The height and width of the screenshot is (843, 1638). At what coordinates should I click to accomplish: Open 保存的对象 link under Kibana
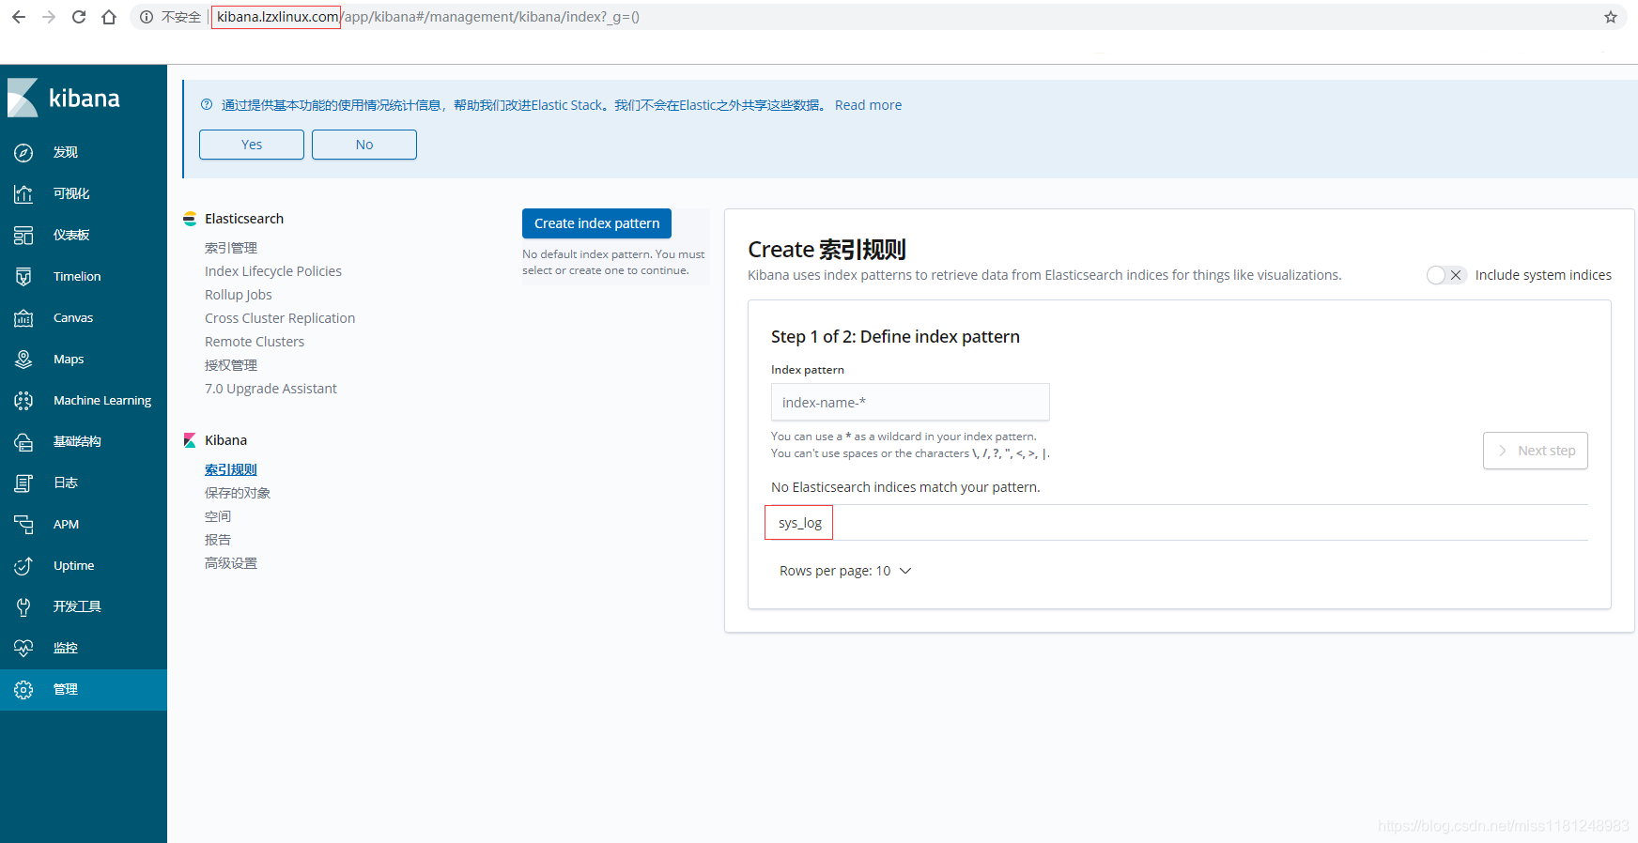pos(238,493)
